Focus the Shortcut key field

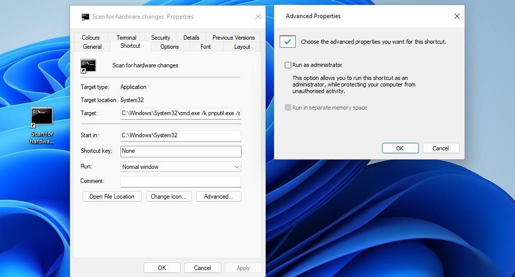180,151
